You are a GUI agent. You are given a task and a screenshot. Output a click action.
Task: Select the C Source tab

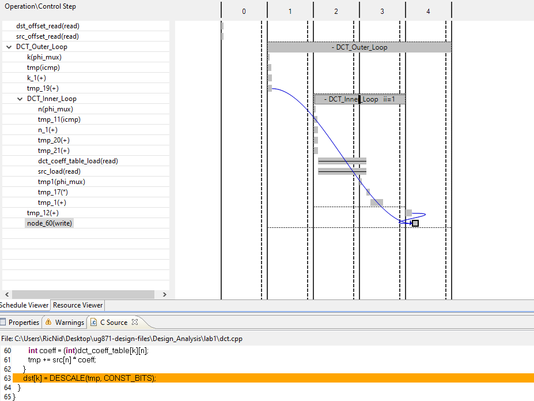click(x=113, y=322)
